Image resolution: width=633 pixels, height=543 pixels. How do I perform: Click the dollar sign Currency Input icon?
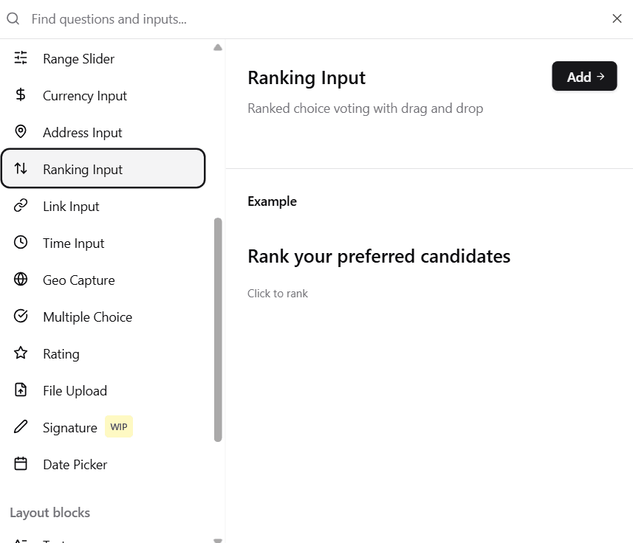pyautogui.click(x=21, y=95)
